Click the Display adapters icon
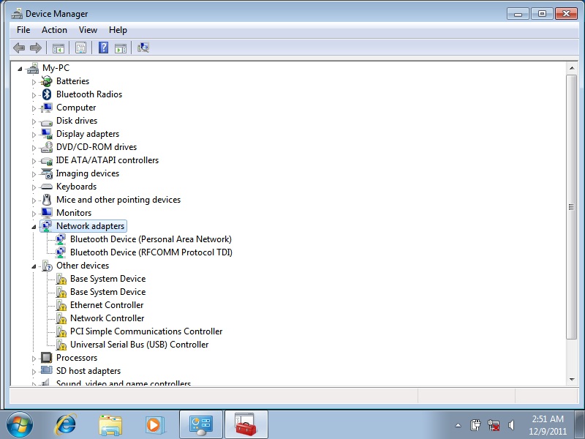Image resolution: width=585 pixels, height=439 pixels. click(47, 134)
